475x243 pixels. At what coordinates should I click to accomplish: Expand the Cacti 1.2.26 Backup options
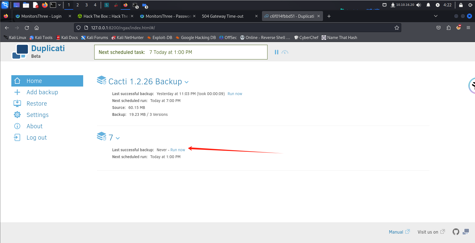(x=187, y=82)
